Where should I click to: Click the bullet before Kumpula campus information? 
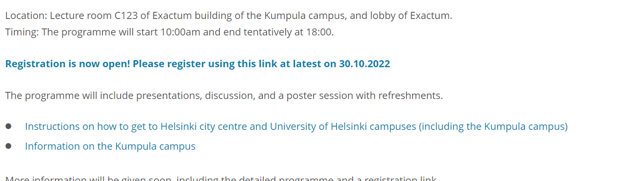click(8, 146)
